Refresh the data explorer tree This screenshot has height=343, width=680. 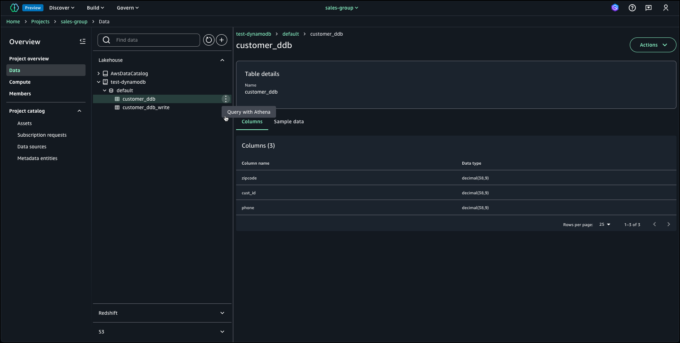[209, 40]
